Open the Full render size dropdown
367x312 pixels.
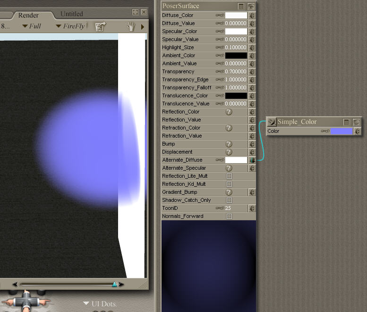[x=32, y=26]
